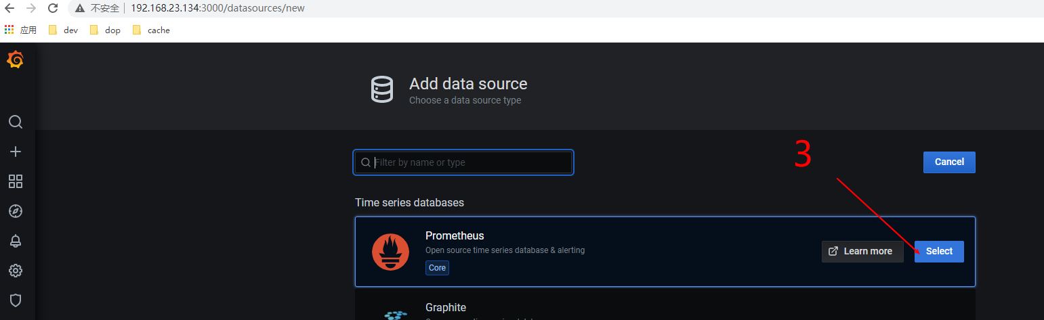Click the browser back arrow
Viewport: 1044px width, 320px height.
click(9, 8)
